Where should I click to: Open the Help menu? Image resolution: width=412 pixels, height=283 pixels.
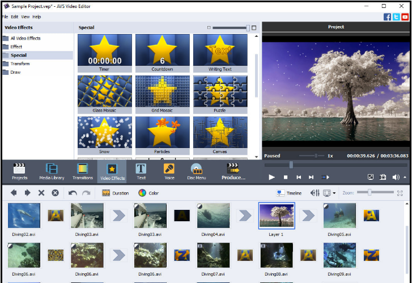coord(37,17)
